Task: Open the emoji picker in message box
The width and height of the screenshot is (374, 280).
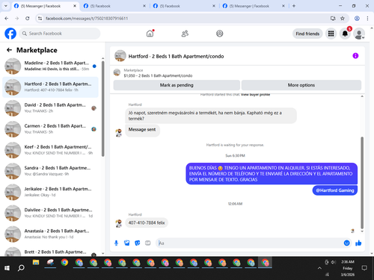Action: (346, 243)
